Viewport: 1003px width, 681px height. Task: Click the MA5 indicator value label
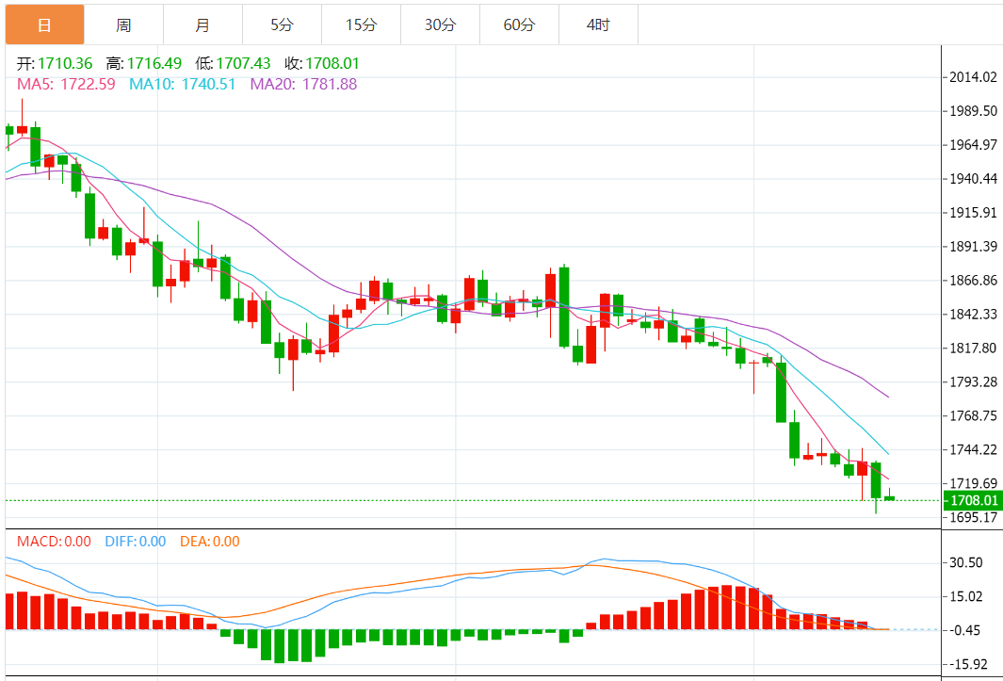point(66,84)
